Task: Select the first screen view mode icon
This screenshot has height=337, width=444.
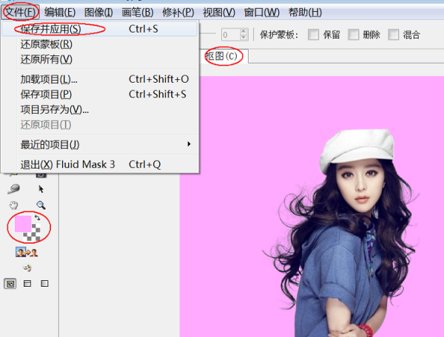Action: pos(10,284)
